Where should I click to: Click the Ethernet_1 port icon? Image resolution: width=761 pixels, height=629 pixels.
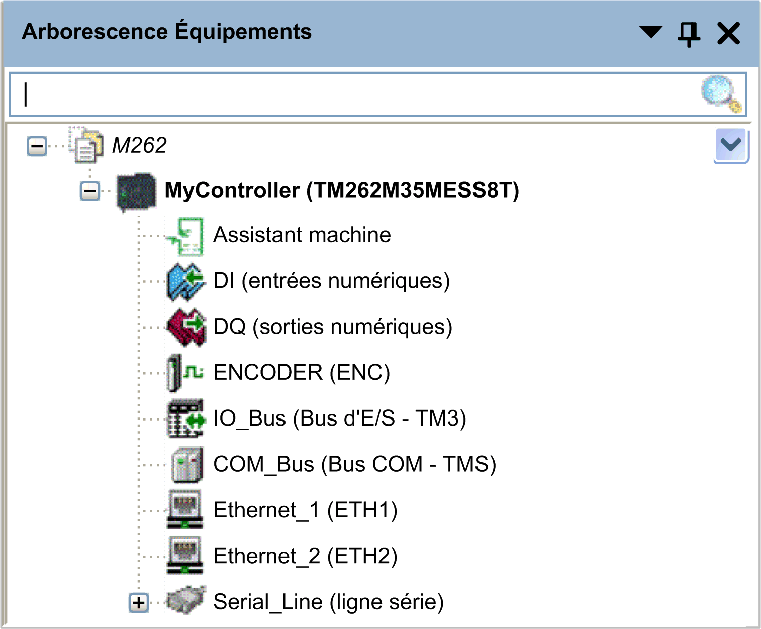[185, 510]
